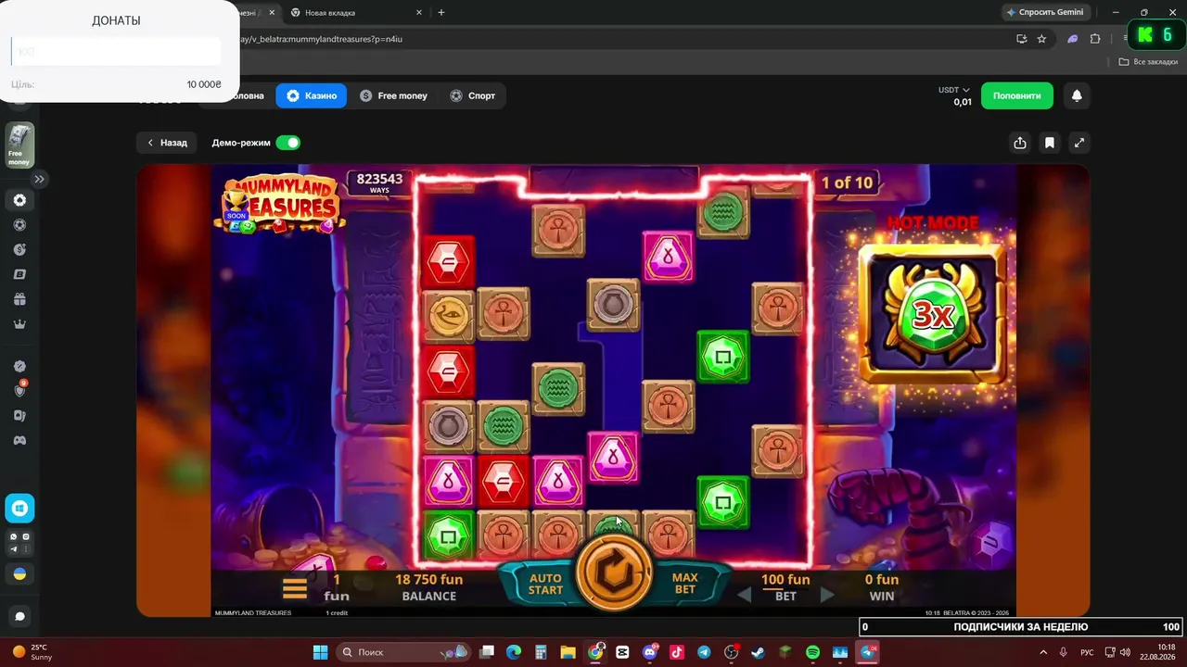
Task: Bookmark page with the address bar star
Action: coord(1041,39)
